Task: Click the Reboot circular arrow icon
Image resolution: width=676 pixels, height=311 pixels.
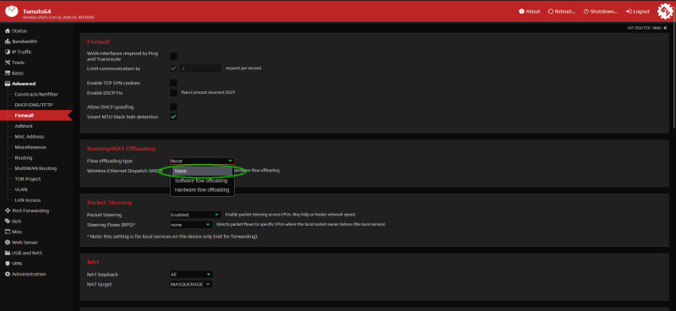Action: click(551, 12)
